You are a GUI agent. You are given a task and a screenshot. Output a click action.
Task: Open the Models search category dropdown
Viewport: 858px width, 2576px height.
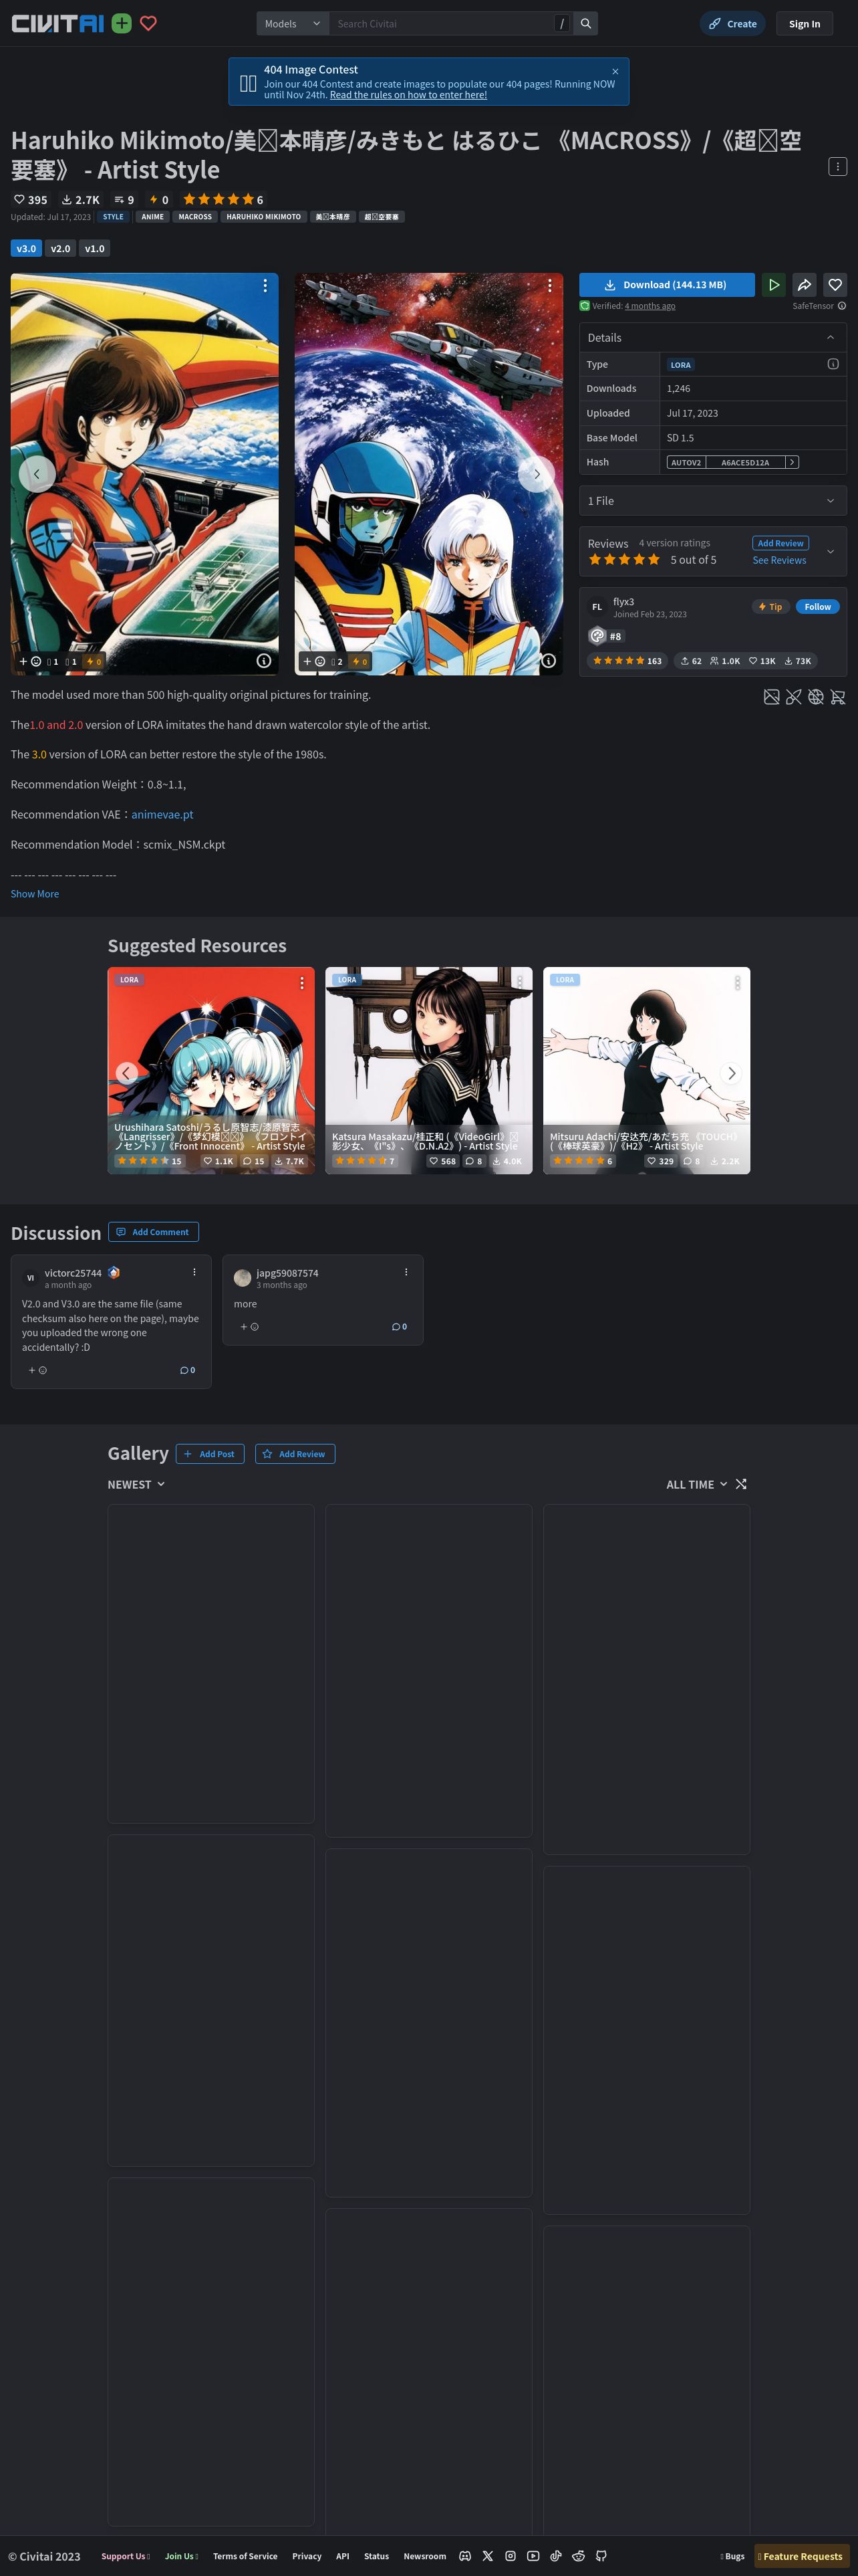pos(293,23)
